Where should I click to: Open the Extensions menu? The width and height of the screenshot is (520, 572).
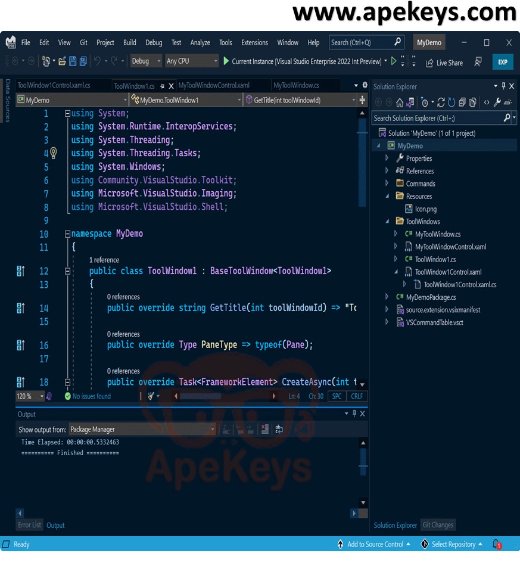[x=254, y=42]
